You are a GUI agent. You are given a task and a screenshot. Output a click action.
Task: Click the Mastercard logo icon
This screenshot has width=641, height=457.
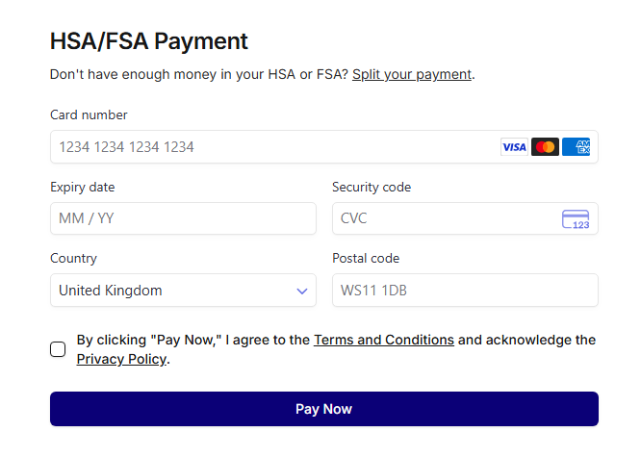coord(545,147)
